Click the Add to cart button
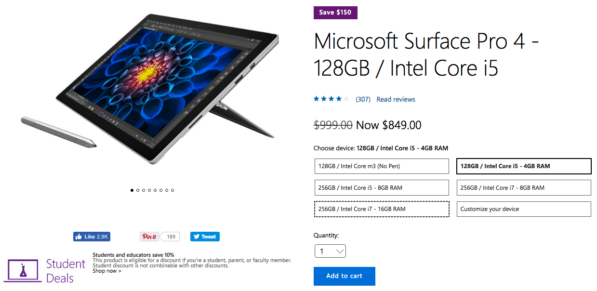Viewport: 597px width, 291px height. coord(344,276)
